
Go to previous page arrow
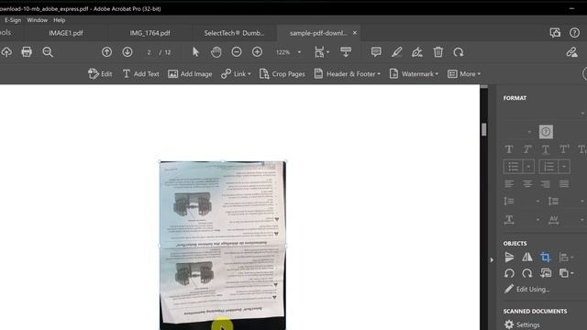(x=106, y=52)
